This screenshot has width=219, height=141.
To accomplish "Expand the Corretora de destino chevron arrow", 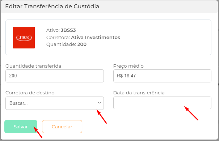I will tap(100, 103).
